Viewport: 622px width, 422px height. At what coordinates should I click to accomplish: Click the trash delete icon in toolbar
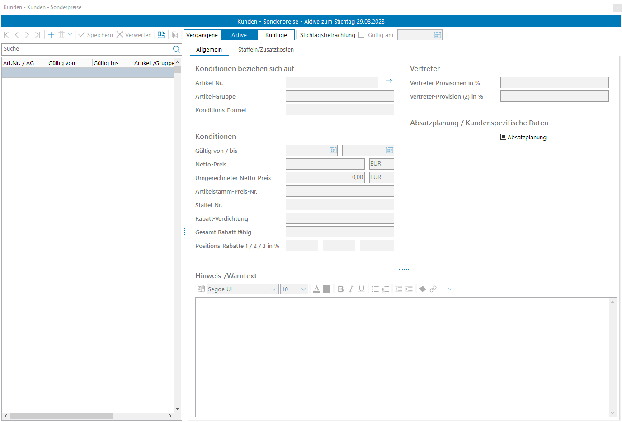click(x=61, y=35)
